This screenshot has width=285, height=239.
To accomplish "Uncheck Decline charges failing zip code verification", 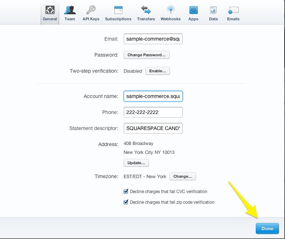I will (x=126, y=202).
